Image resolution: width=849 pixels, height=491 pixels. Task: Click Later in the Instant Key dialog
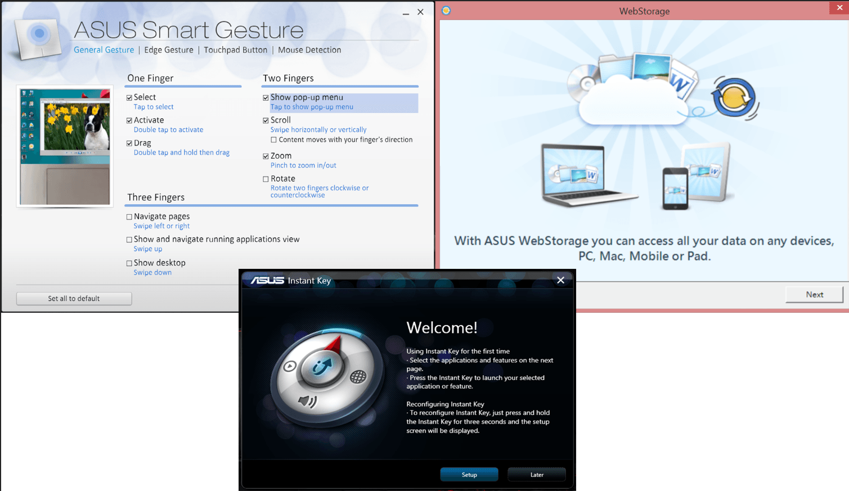pyautogui.click(x=537, y=475)
